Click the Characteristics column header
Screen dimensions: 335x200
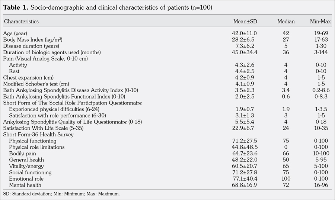coord(21,22)
